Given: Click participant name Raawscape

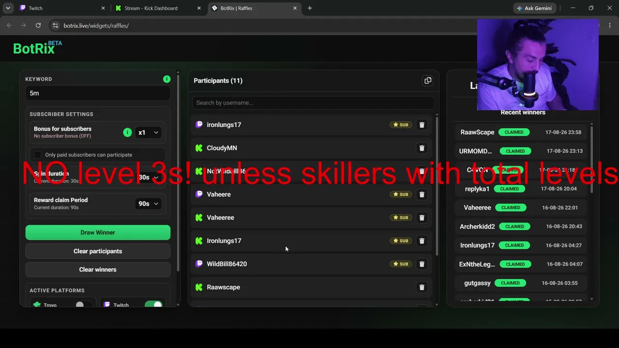Looking at the screenshot, I should point(223,287).
